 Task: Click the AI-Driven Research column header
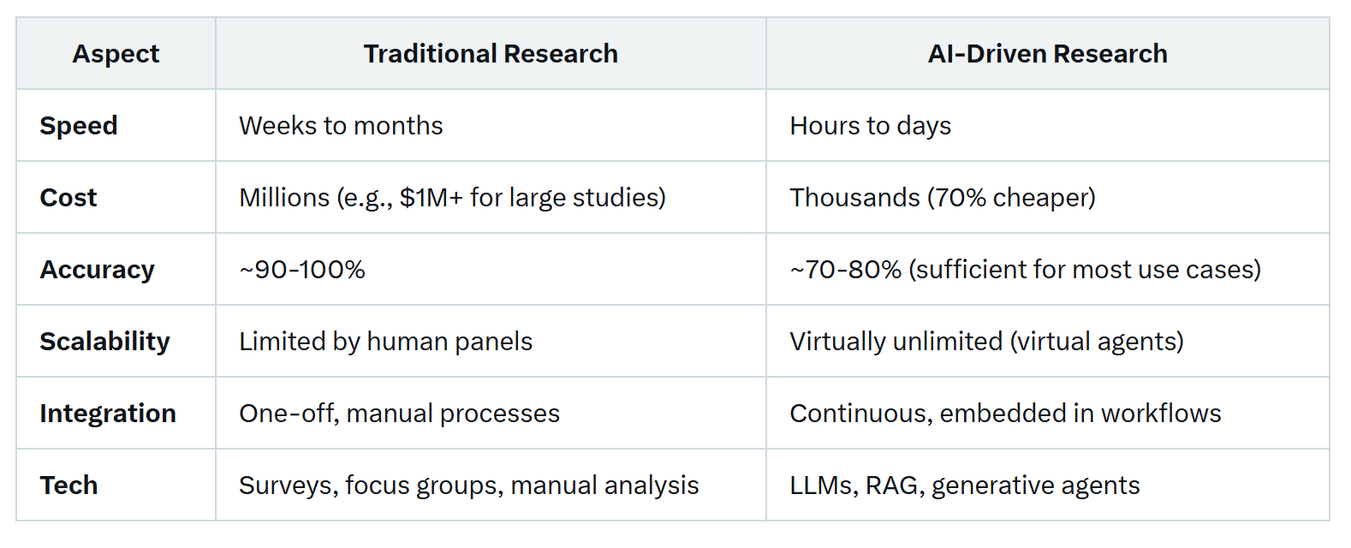[1047, 54]
